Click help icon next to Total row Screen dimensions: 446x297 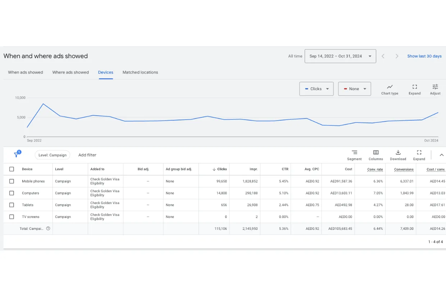[x=48, y=228]
